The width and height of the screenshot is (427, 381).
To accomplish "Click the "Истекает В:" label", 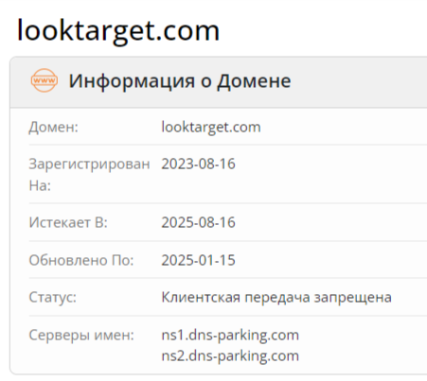I will [x=68, y=222].
